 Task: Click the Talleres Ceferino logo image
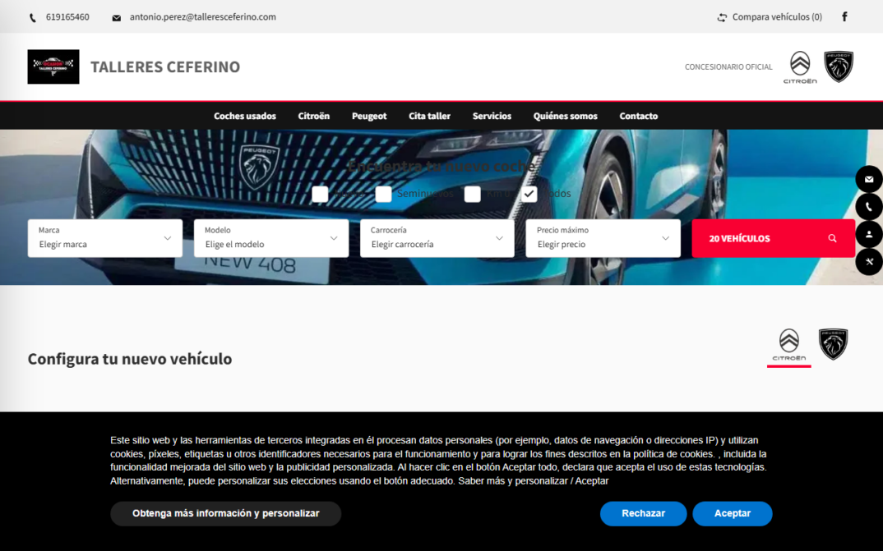[53, 67]
